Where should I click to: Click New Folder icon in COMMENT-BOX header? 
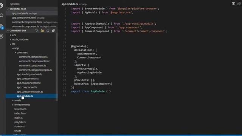point(42,31)
